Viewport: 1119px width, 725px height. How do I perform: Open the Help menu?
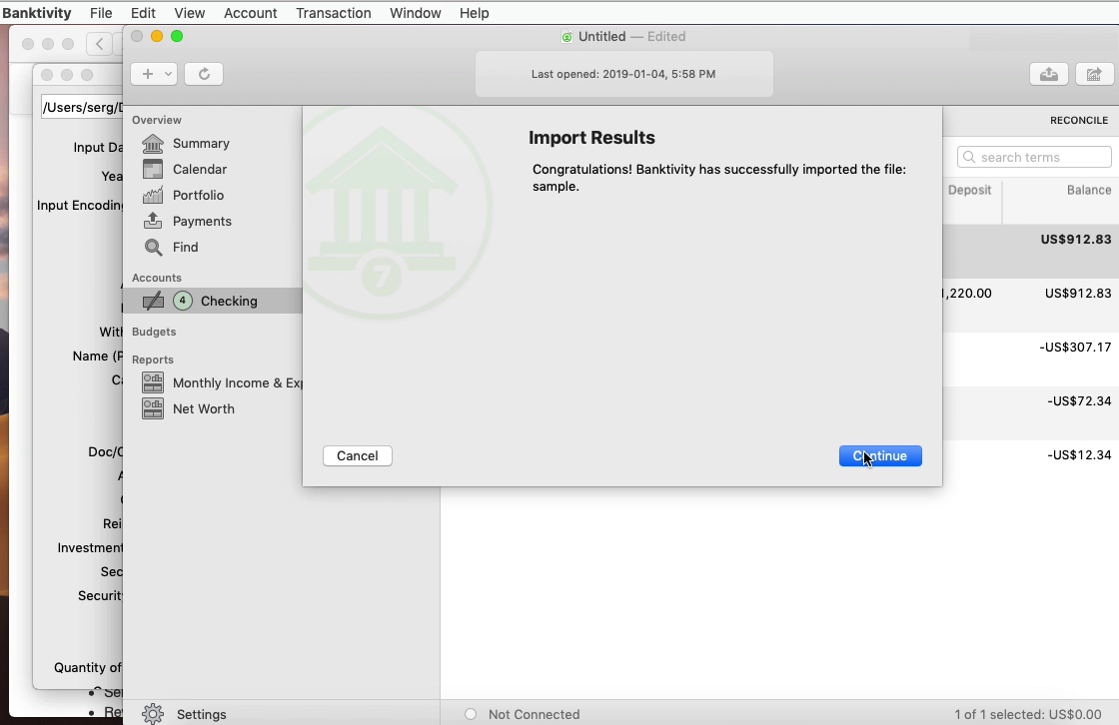point(474,13)
